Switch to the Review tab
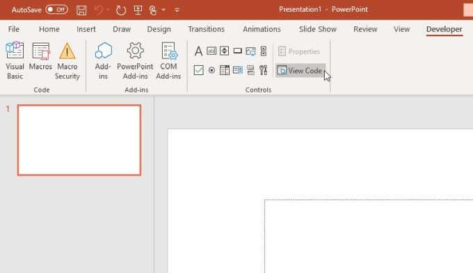The height and width of the screenshot is (273, 473). pos(365,29)
